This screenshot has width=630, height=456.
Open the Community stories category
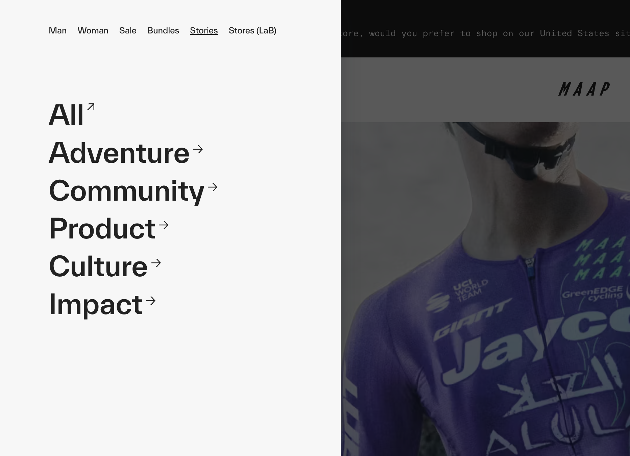[127, 191]
